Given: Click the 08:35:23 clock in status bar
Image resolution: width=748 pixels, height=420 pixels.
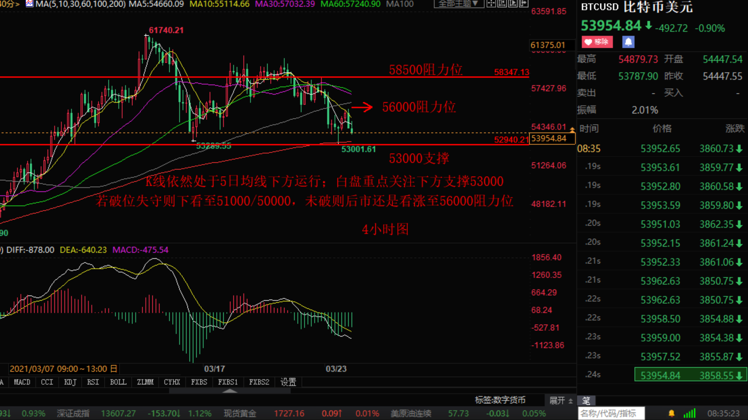Looking at the screenshot, I should [723, 413].
